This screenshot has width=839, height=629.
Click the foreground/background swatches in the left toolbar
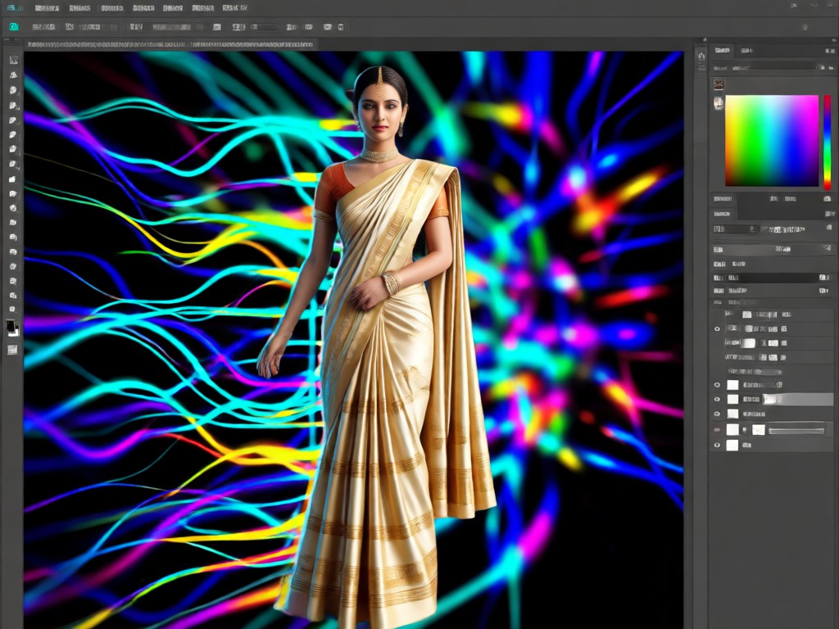pos(11,328)
